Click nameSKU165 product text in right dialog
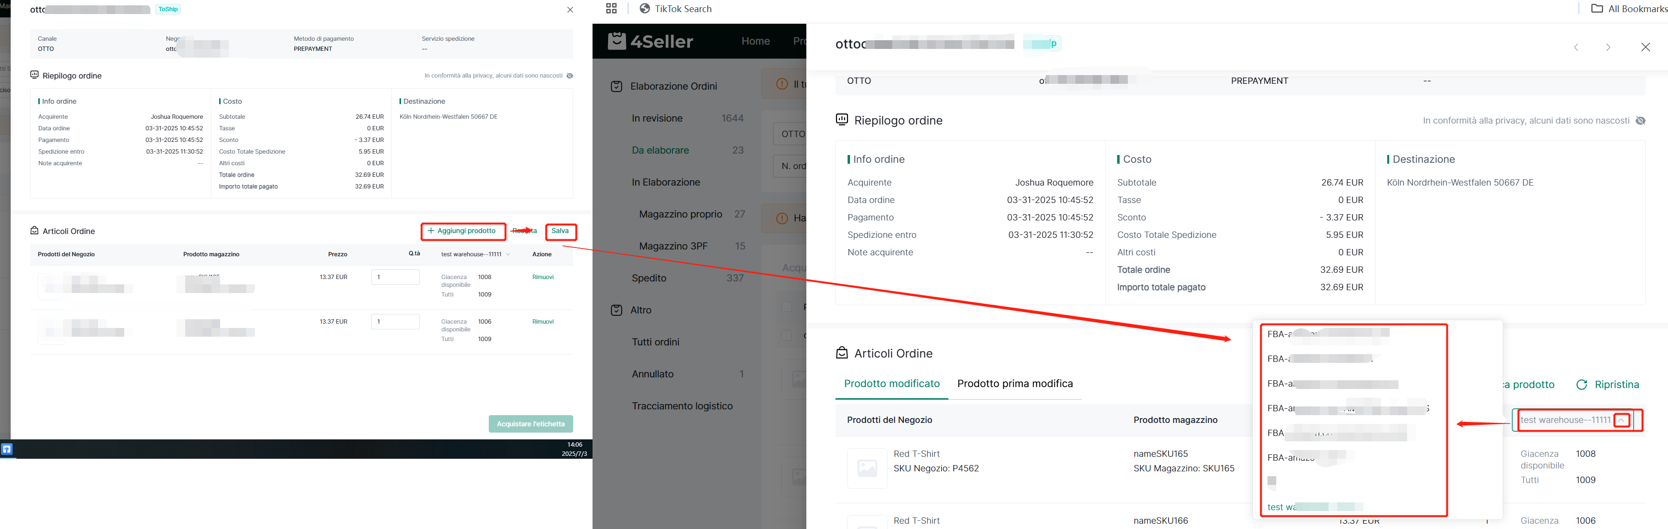 (x=1160, y=454)
